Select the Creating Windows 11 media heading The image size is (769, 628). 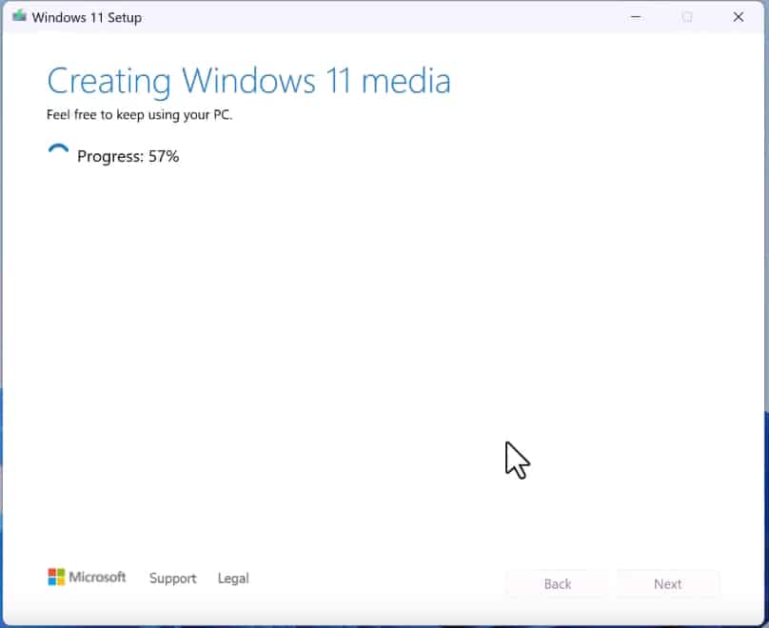click(249, 81)
